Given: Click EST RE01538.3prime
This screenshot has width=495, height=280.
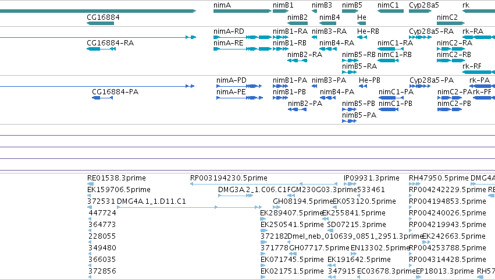Looking at the screenshot, I should 91,184.
